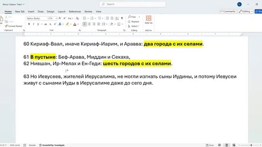Image resolution: width=262 pixels, height=147 pixels.
Task: Open the Editing mode menu
Action: [246, 11]
